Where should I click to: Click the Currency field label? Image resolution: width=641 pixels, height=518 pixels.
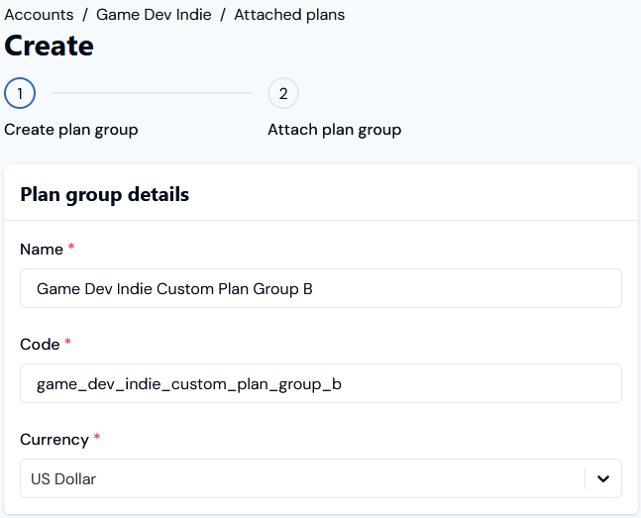pyautogui.click(x=54, y=440)
